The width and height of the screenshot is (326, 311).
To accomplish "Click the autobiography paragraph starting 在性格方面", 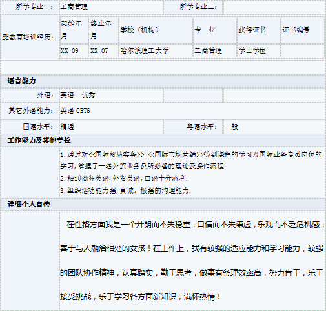I will click(x=192, y=261).
